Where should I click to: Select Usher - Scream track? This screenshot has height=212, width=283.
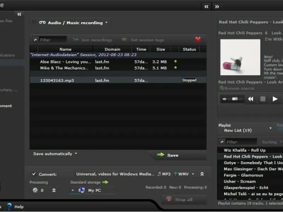click(250, 181)
